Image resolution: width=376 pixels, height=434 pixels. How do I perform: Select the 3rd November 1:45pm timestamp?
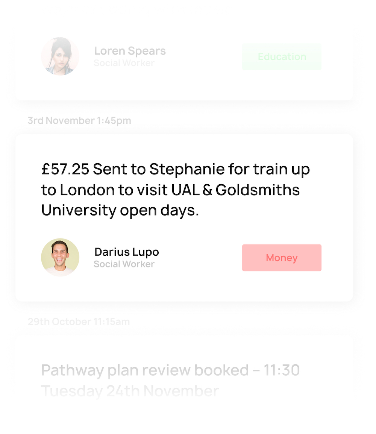point(79,121)
